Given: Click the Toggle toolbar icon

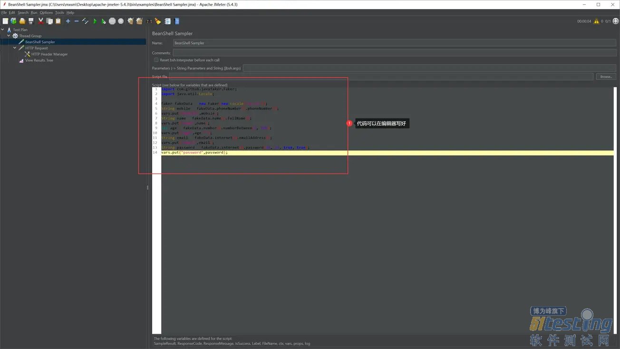Looking at the screenshot, I should point(86,21).
